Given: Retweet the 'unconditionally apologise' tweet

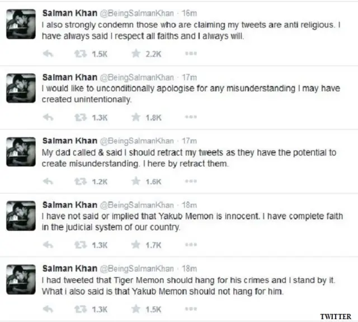Looking at the screenshot, I should click(81, 118).
